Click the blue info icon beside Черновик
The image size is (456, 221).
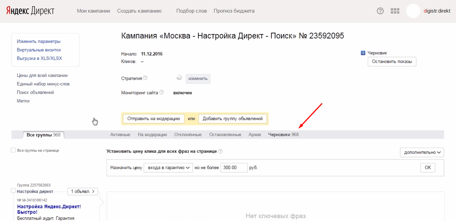363,53
